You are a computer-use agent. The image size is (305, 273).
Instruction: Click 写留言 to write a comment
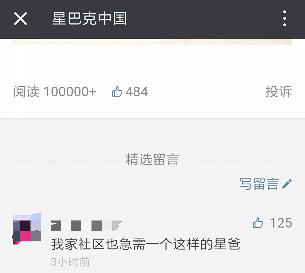click(259, 184)
